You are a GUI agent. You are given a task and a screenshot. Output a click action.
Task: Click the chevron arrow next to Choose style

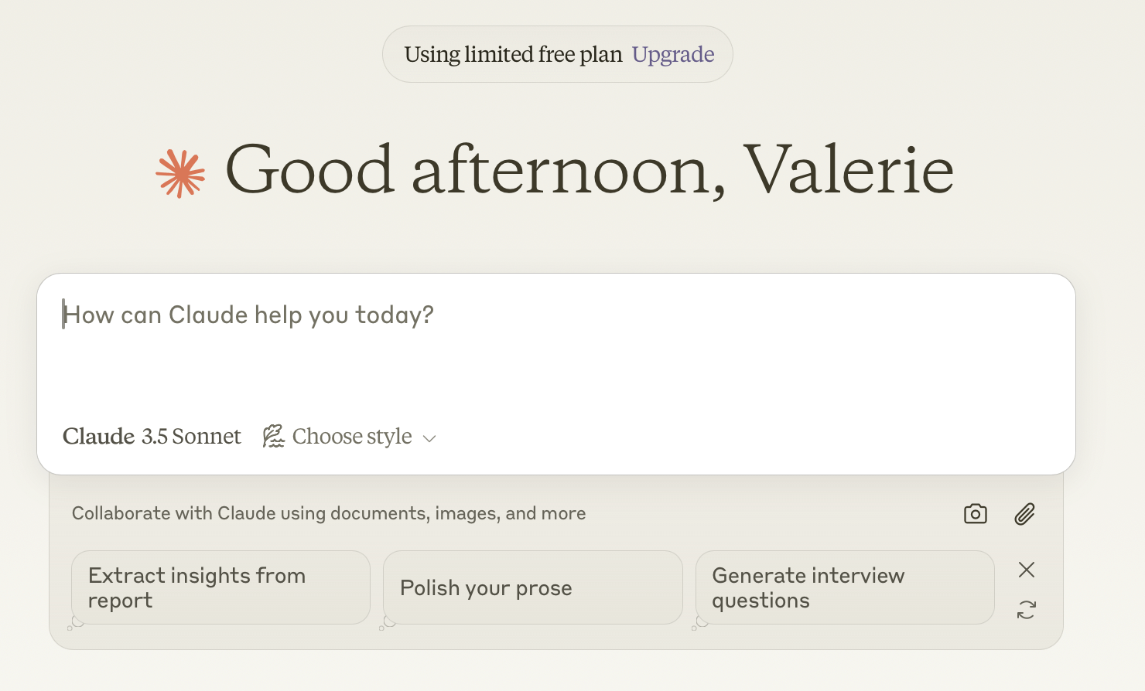pos(429,438)
